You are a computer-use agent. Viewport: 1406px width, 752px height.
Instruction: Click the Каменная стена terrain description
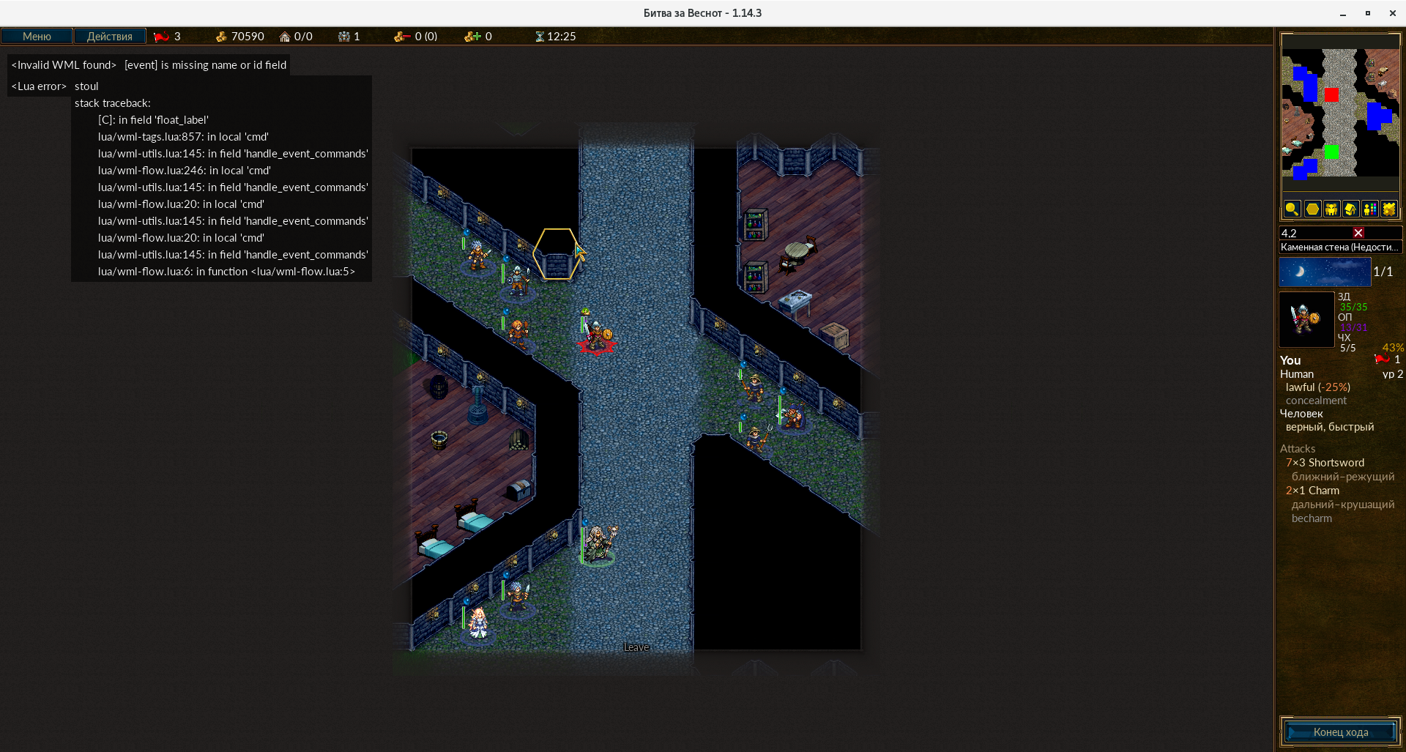click(1339, 247)
